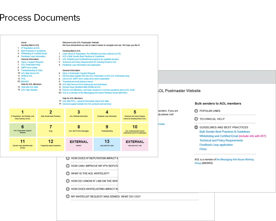The image size is (276, 221).
Task: Open Technical and Policy Requirements link in right panel
Action: click(221, 140)
